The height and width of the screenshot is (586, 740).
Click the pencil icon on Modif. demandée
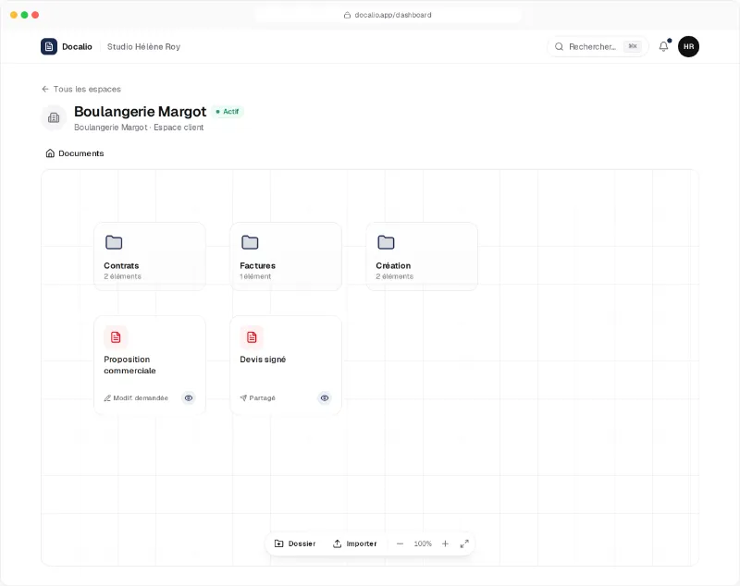tap(107, 398)
